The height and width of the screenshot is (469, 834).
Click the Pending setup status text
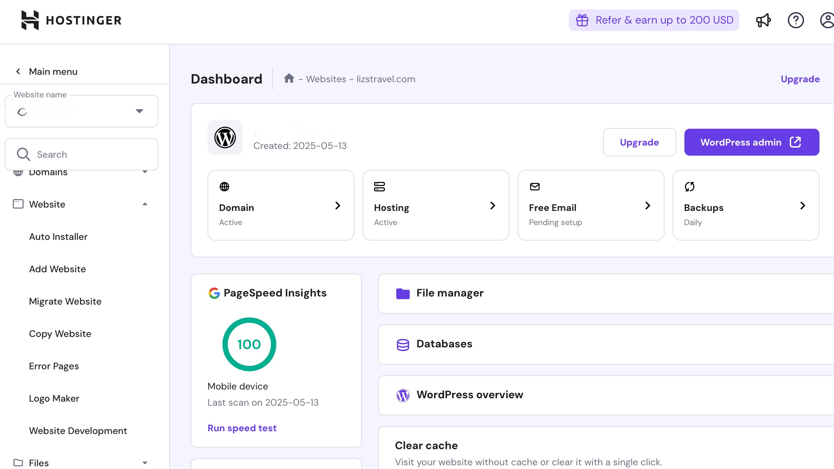coord(555,222)
